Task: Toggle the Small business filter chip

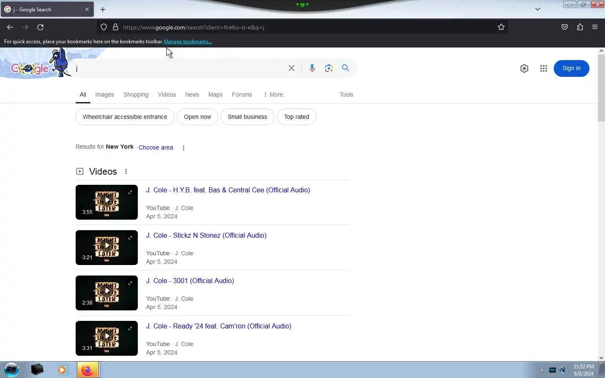Action: 247,117
